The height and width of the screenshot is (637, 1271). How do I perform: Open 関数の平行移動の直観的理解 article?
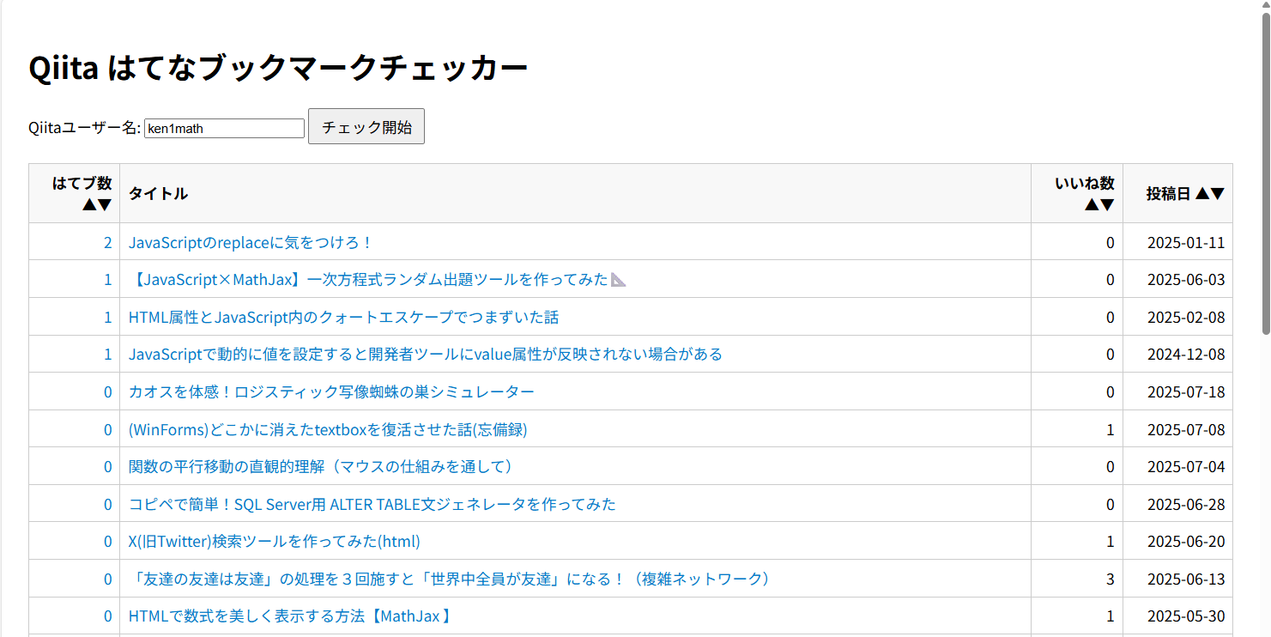pos(324,466)
